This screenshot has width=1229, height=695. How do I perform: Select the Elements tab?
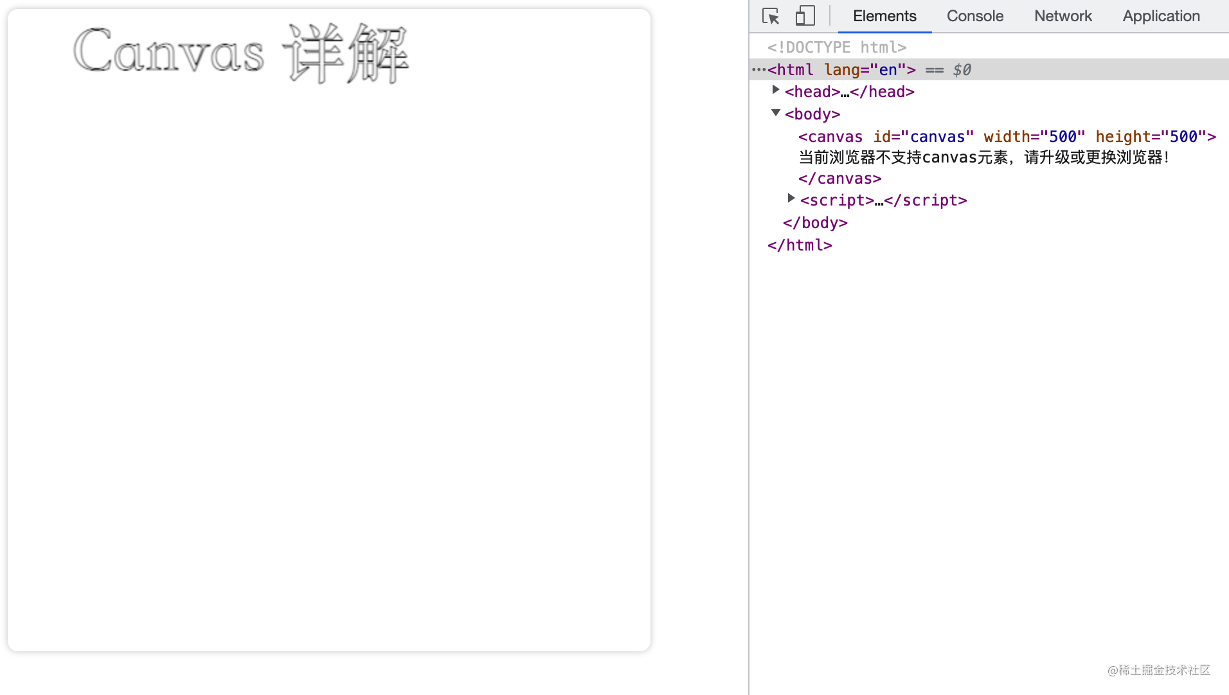(x=884, y=16)
